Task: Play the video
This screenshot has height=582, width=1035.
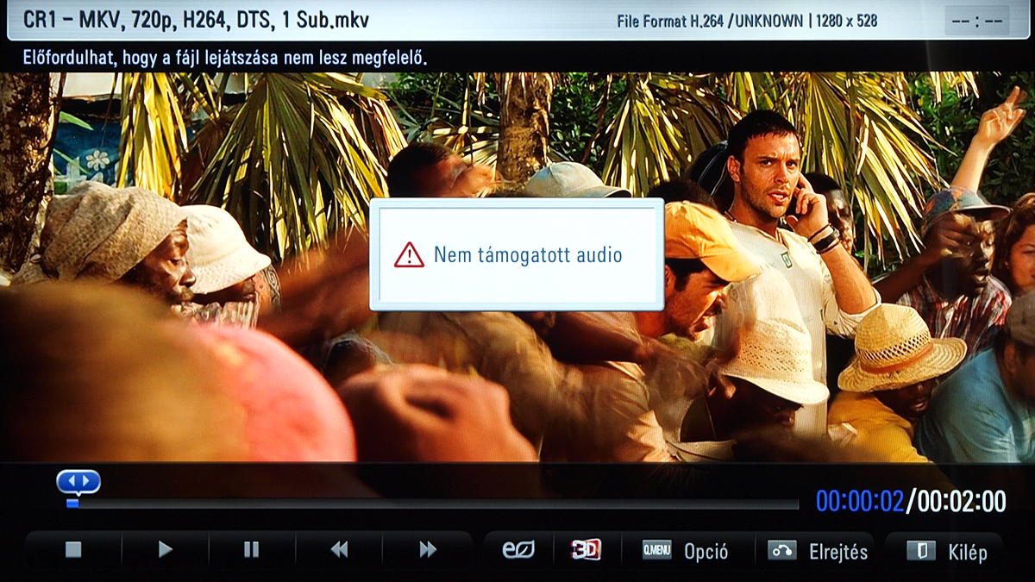Action: 165,550
